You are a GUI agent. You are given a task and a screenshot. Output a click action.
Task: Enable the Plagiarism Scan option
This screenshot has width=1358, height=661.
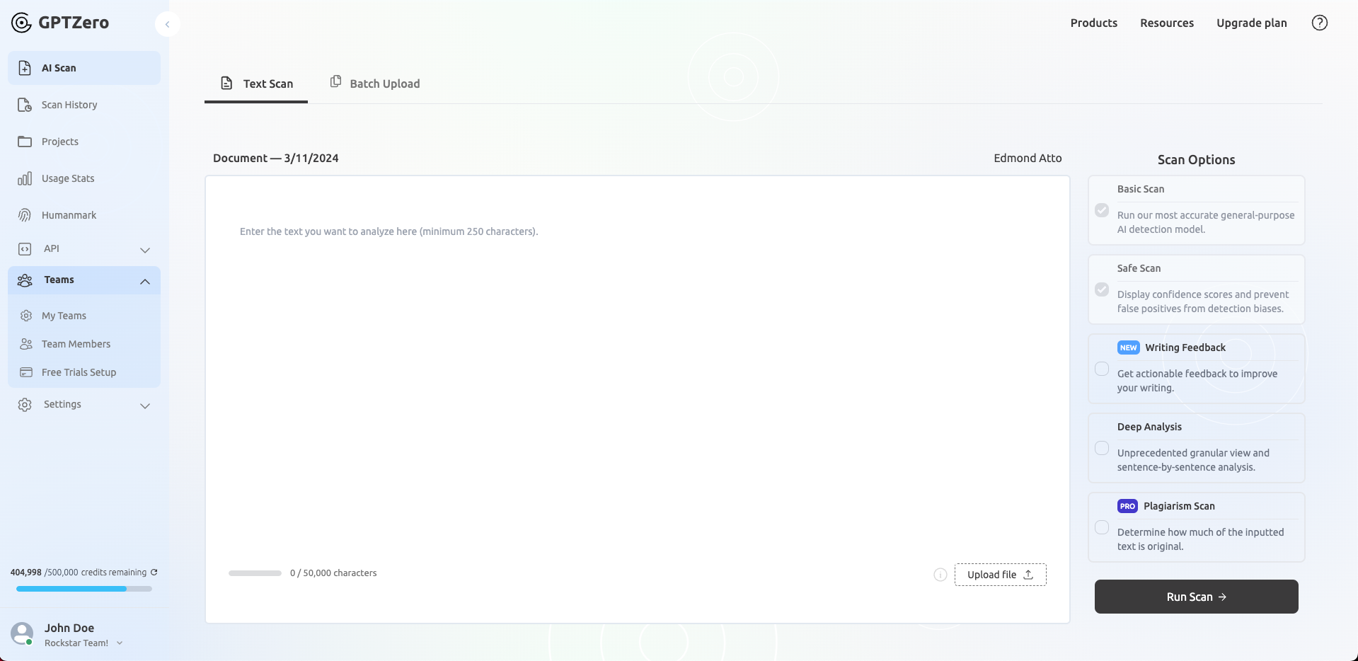(x=1101, y=527)
